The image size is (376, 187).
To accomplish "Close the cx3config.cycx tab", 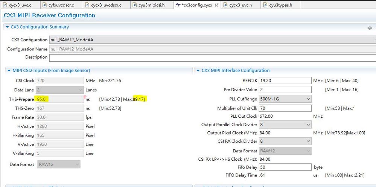I will [x=216, y=5].
